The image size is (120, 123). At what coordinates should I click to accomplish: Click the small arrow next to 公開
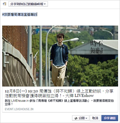86,119
